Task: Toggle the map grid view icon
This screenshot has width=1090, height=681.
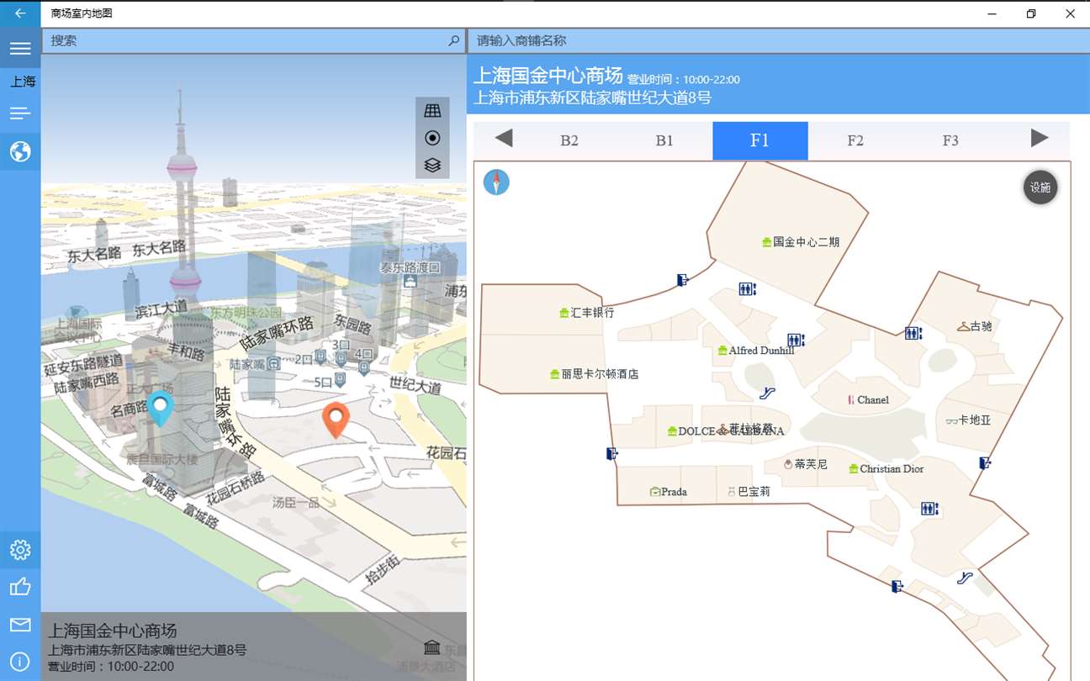Action: click(432, 111)
